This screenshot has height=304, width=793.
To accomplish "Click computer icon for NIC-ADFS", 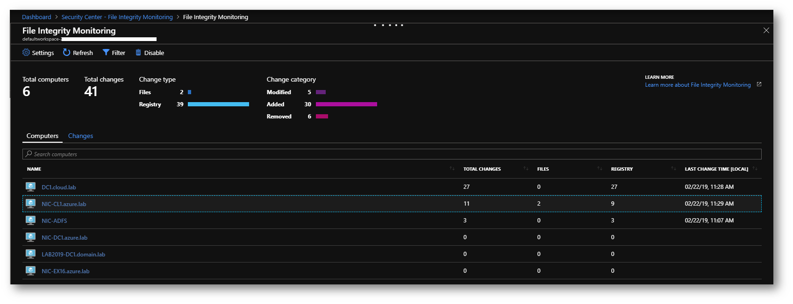I will (x=31, y=221).
